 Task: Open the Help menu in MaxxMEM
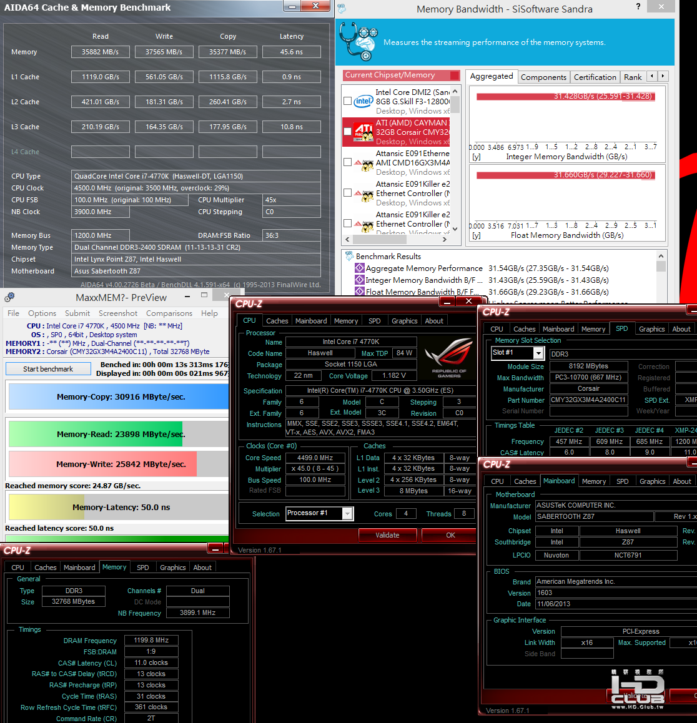pos(209,313)
